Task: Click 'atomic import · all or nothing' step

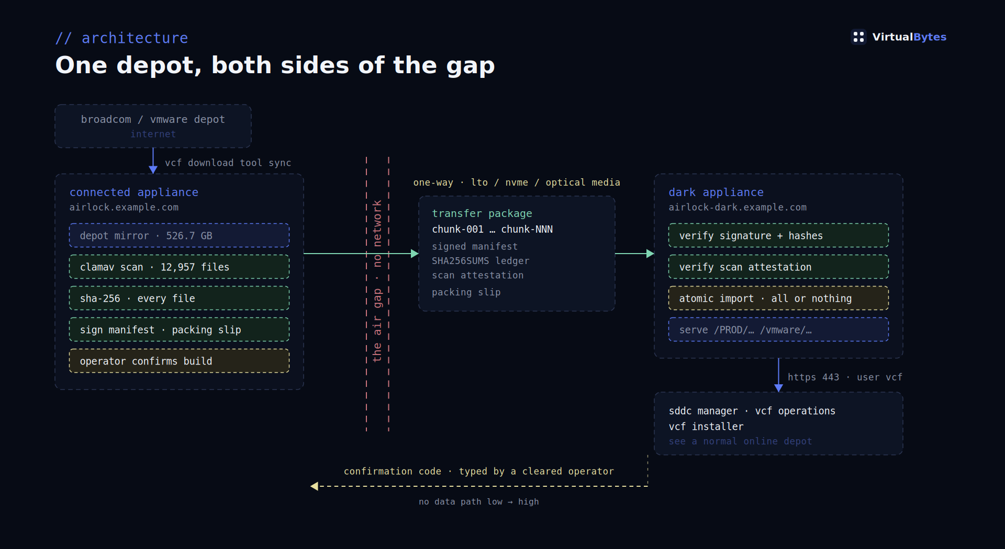Action: (778, 298)
